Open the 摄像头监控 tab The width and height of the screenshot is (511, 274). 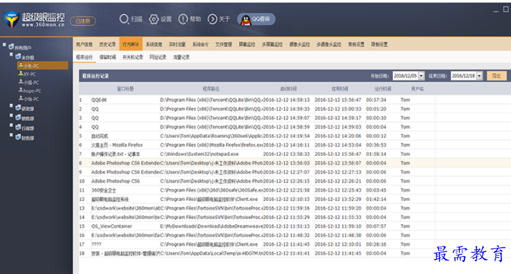[300, 45]
